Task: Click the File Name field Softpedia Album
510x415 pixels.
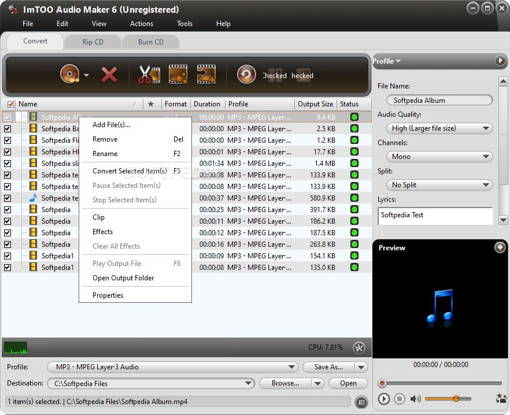Action: 439,100
